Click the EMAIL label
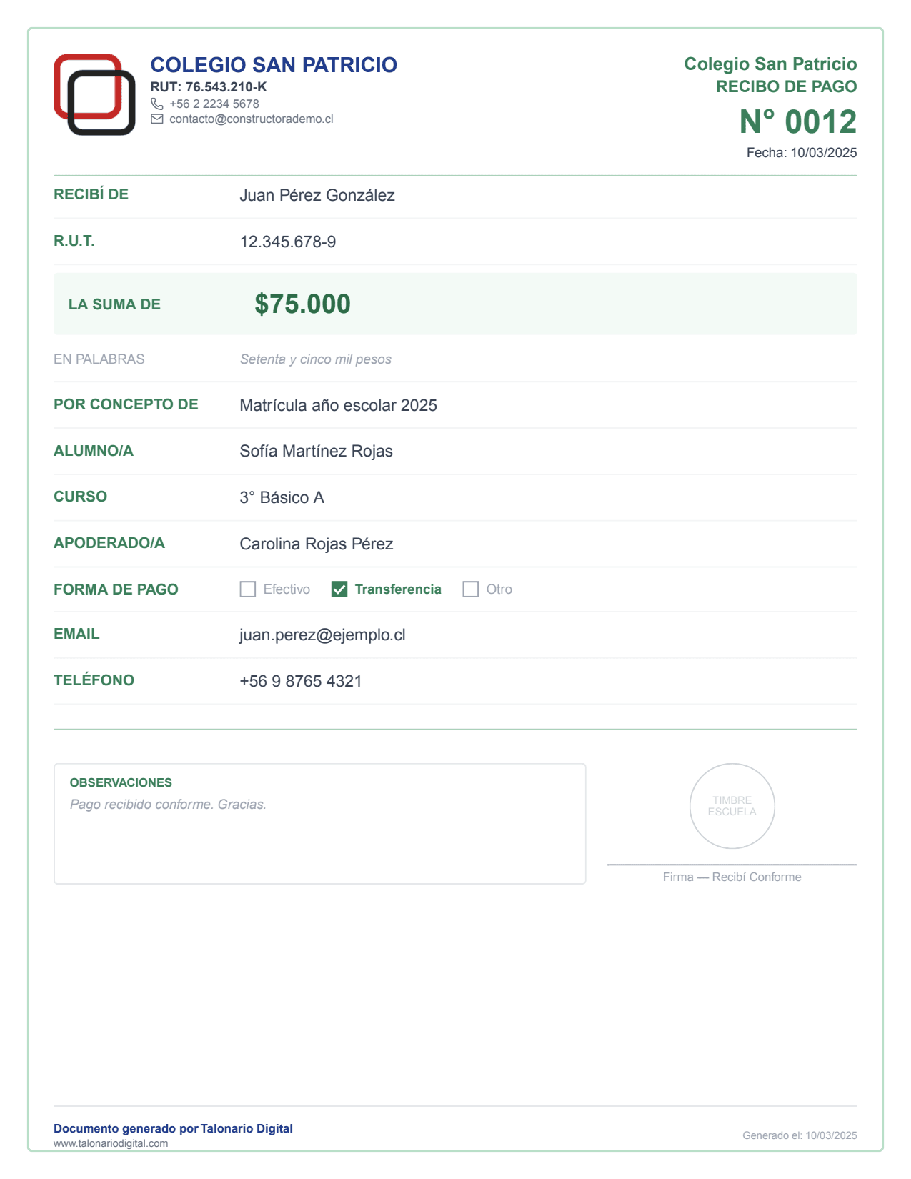Screen dimensions: 911x1179 tap(76, 634)
